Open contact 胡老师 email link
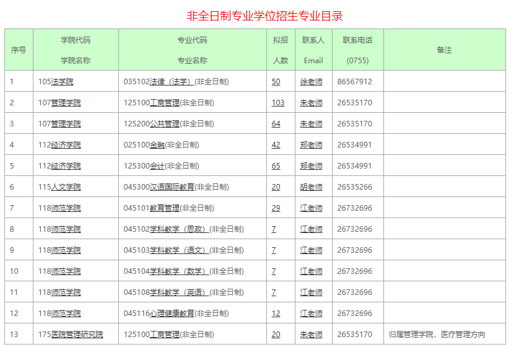The image size is (511, 347). [311, 187]
